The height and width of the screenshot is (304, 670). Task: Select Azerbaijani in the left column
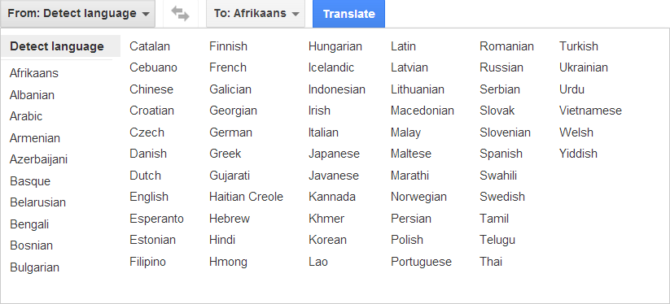pos(38,159)
